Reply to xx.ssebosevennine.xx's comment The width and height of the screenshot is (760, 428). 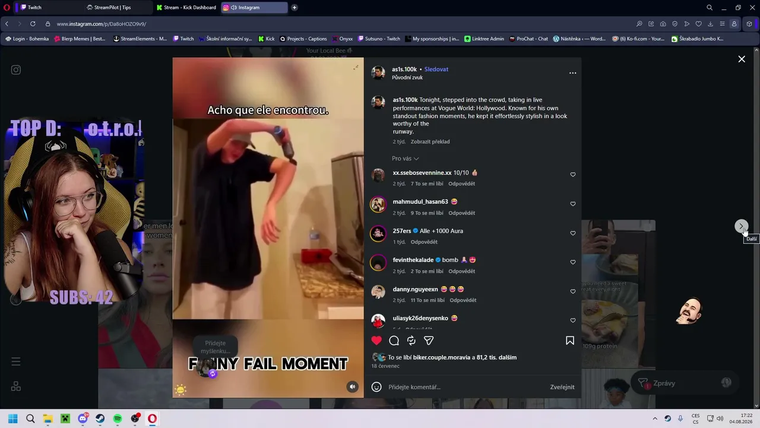[x=462, y=184]
